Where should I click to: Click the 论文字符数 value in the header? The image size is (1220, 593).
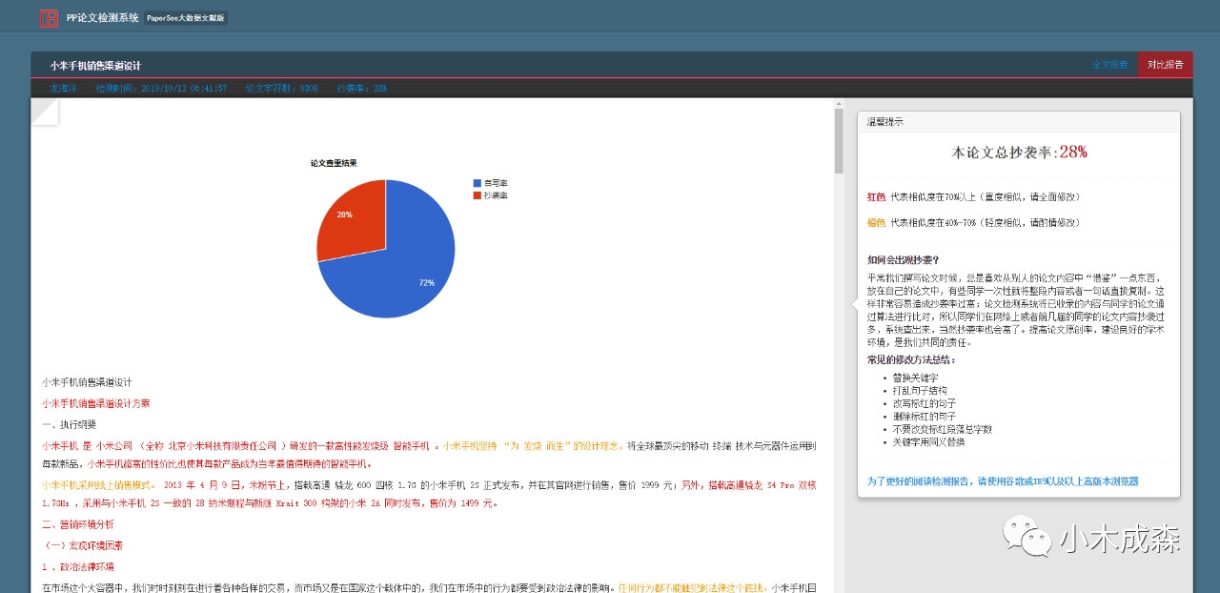[x=282, y=89]
